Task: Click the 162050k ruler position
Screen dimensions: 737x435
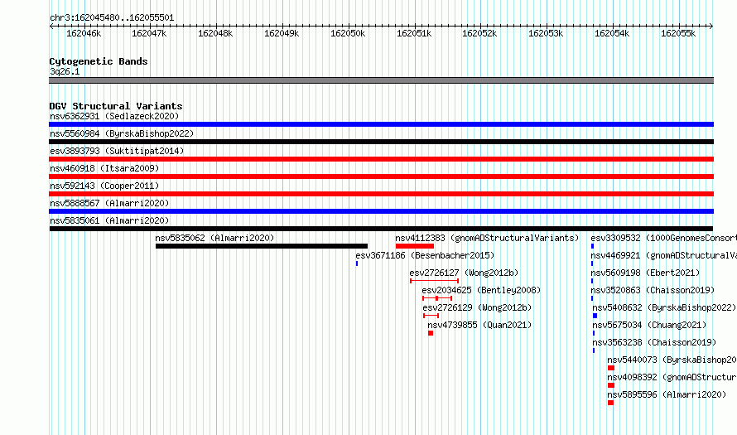Action: tap(348, 33)
